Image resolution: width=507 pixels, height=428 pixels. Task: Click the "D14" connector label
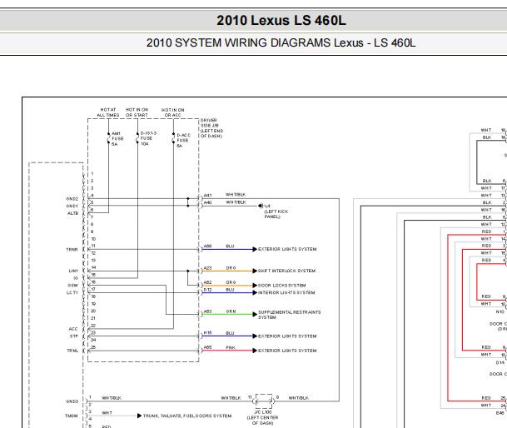(x=500, y=363)
